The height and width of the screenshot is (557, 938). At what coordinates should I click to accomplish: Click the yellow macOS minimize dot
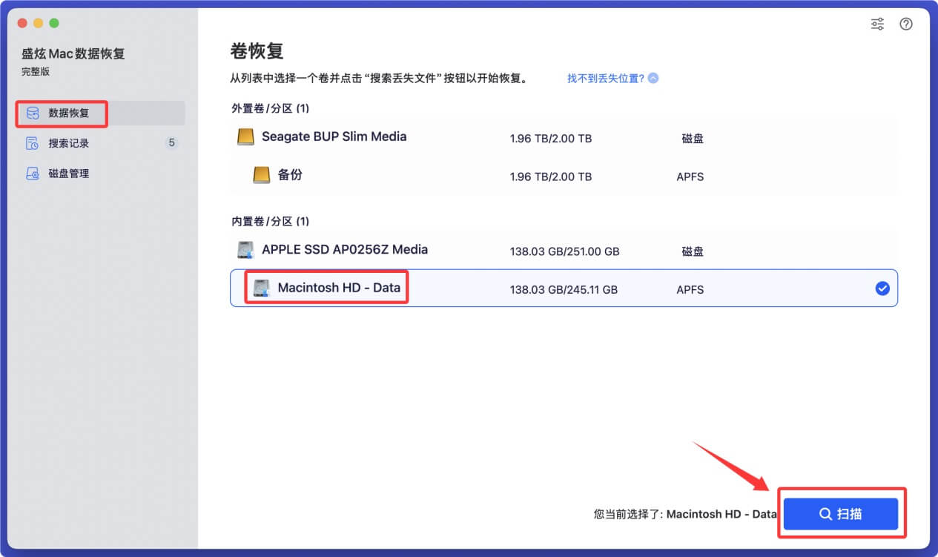point(39,23)
